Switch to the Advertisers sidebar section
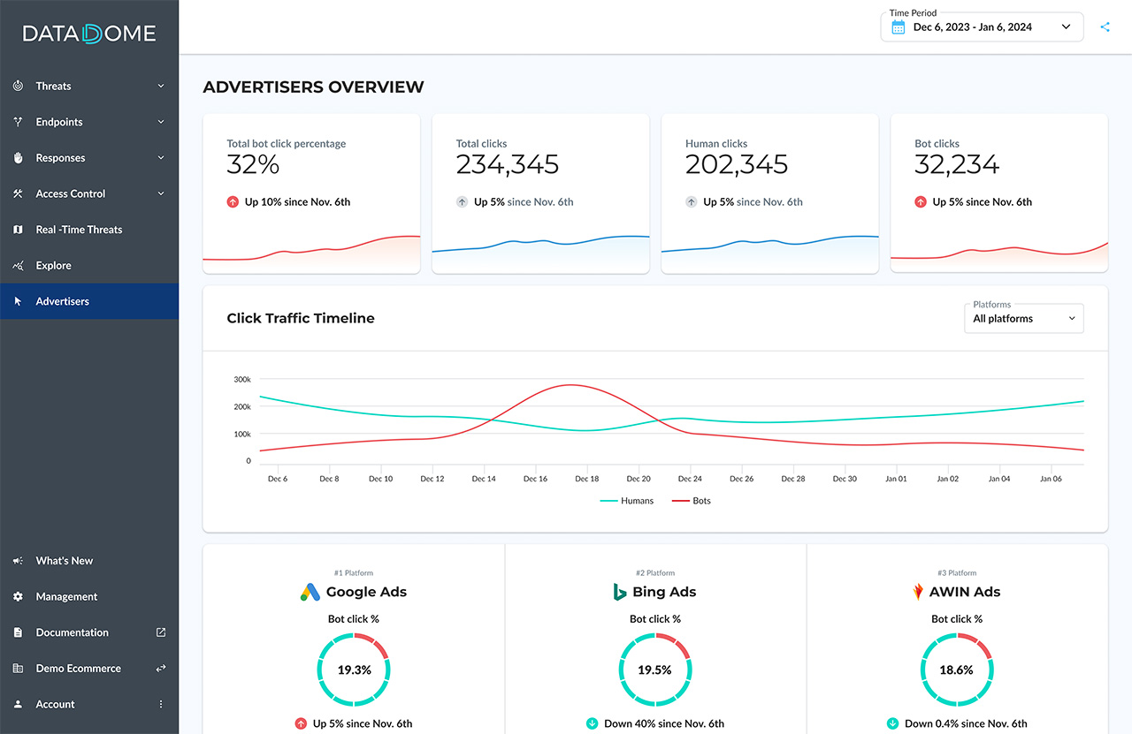The height and width of the screenshot is (734, 1132). coord(63,301)
